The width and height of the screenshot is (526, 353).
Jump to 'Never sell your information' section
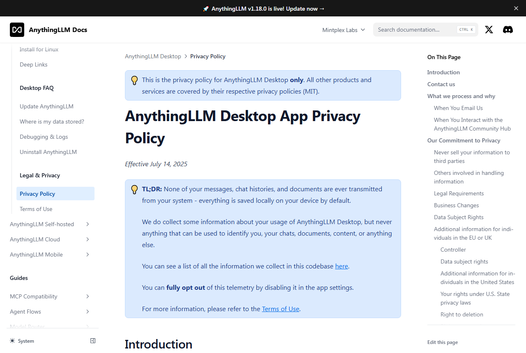pos(472,157)
